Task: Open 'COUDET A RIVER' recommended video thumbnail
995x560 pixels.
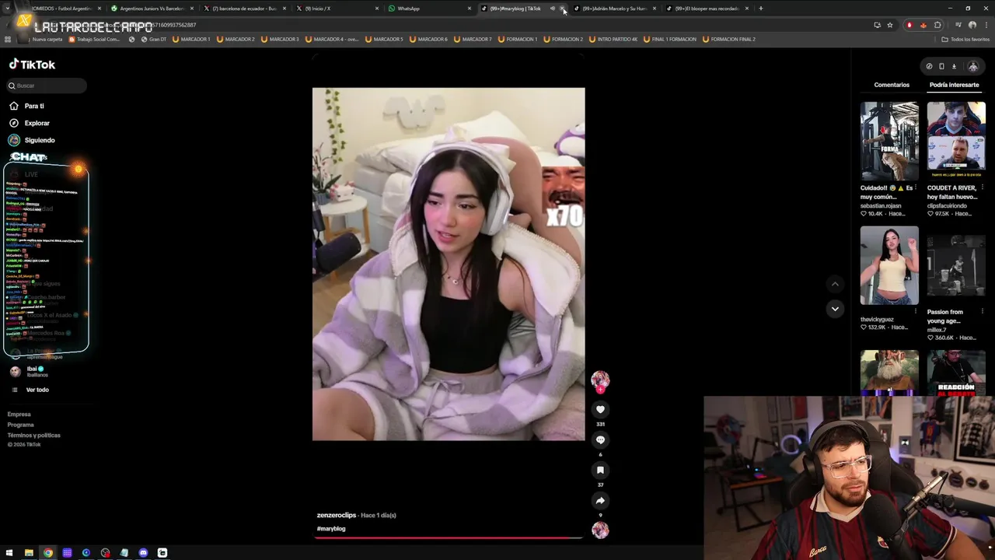Action: (x=956, y=141)
